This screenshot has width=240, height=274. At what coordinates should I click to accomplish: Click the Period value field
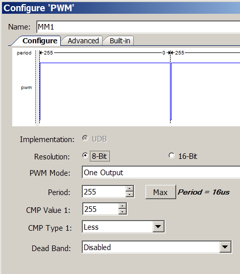(x=104, y=191)
